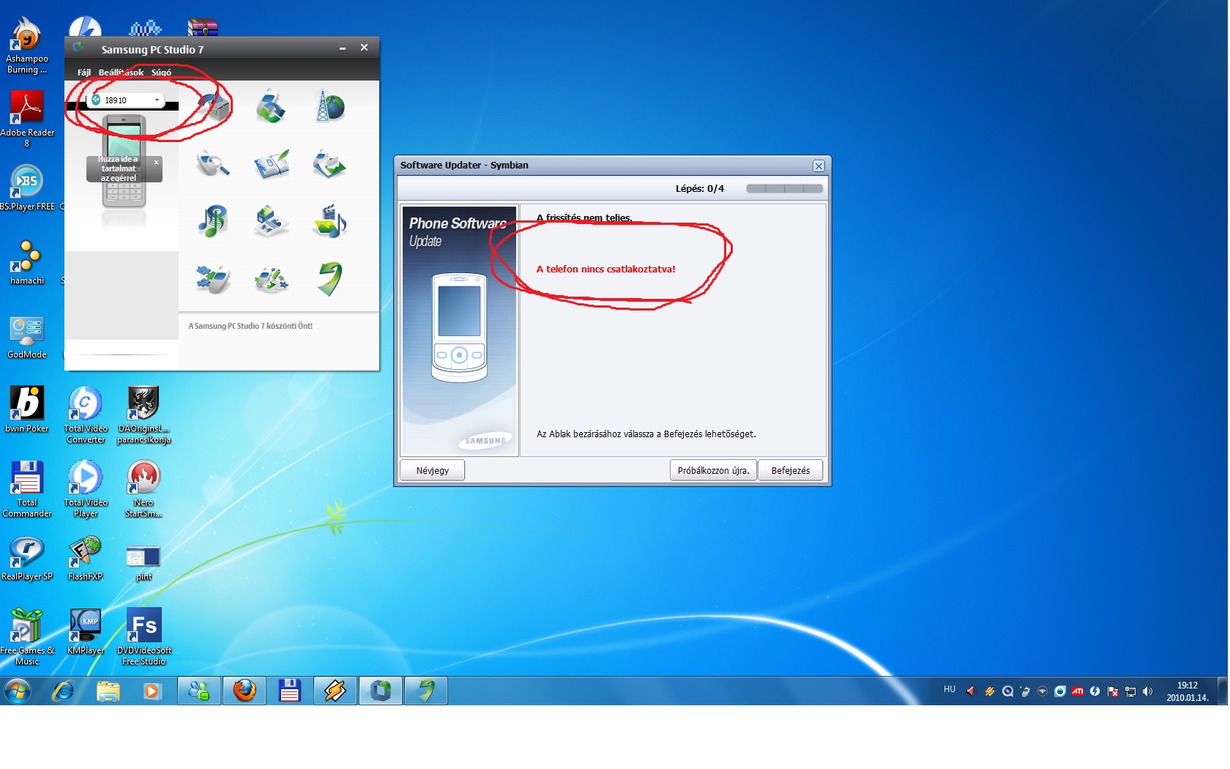Open the radio tower and globe internet icon

click(x=329, y=106)
